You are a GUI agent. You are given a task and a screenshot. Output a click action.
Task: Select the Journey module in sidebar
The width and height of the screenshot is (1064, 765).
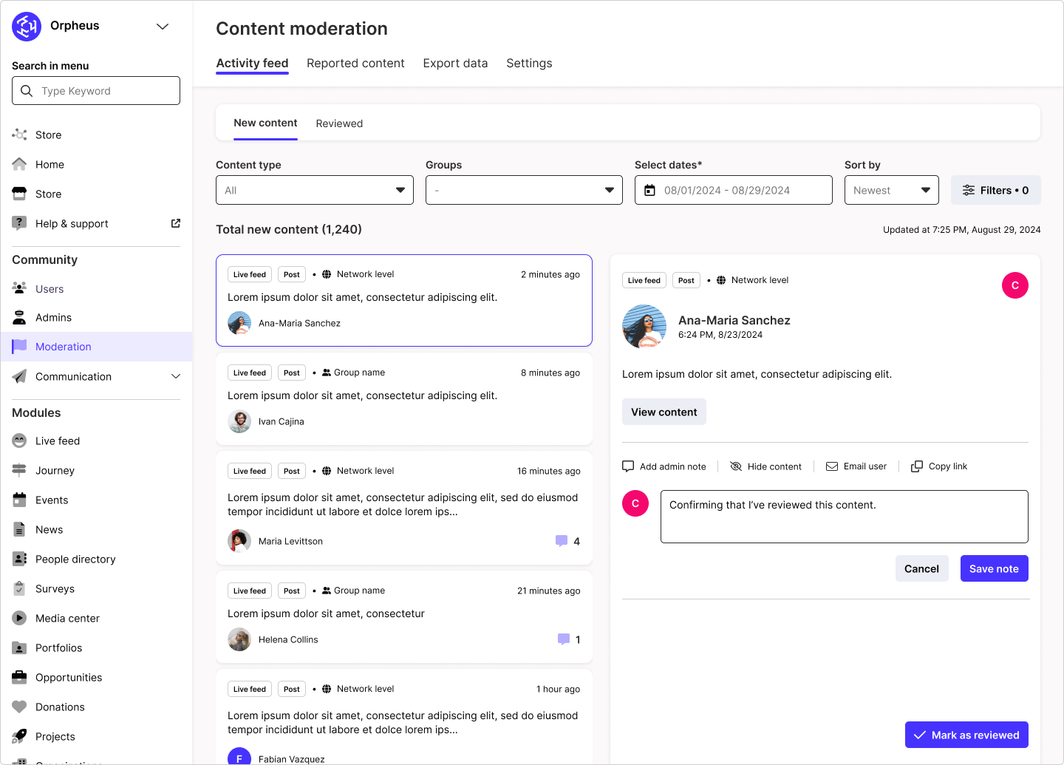click(55, 470)
